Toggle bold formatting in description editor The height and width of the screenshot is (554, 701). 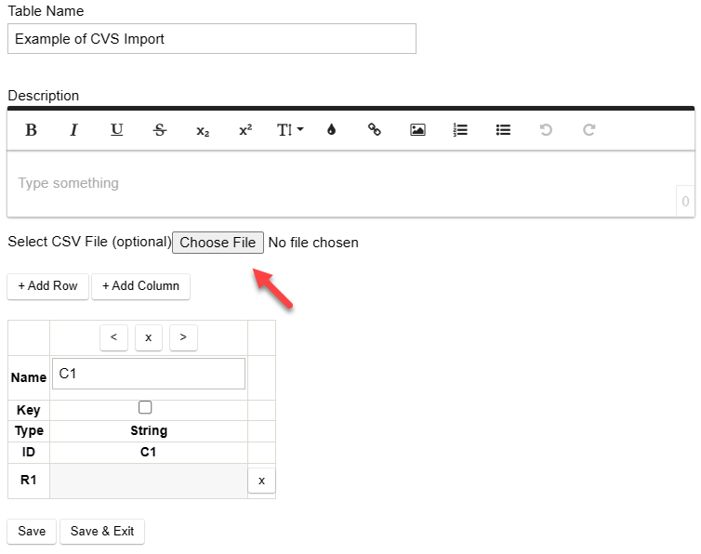pyautogui.click(x=31, y=130)
